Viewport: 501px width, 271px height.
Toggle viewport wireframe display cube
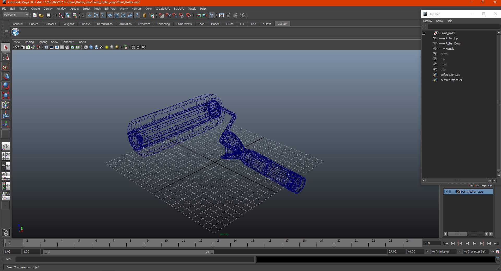86,47
